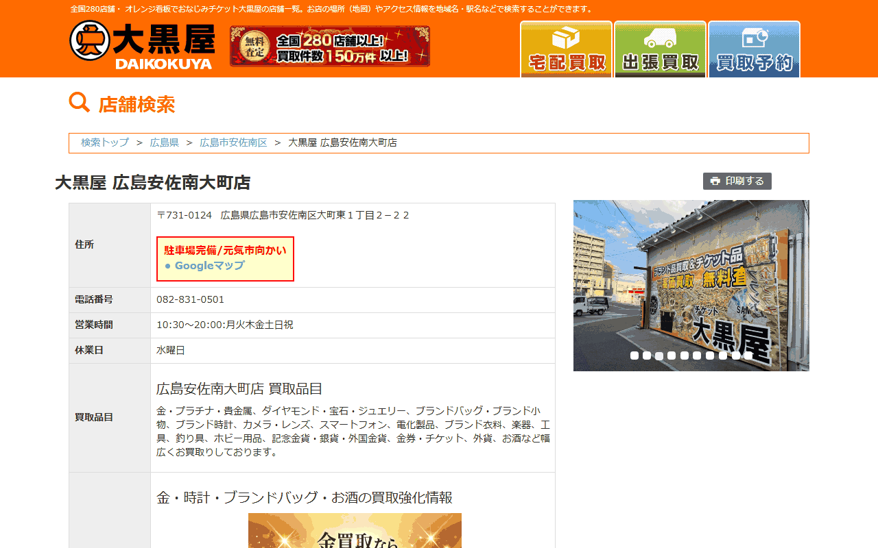Click the 広島安佐南大町店 買取品目 heading

tap(239, 389)
